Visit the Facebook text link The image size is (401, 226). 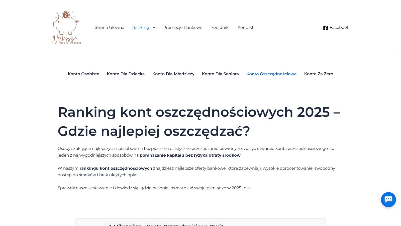pos(339,27)
